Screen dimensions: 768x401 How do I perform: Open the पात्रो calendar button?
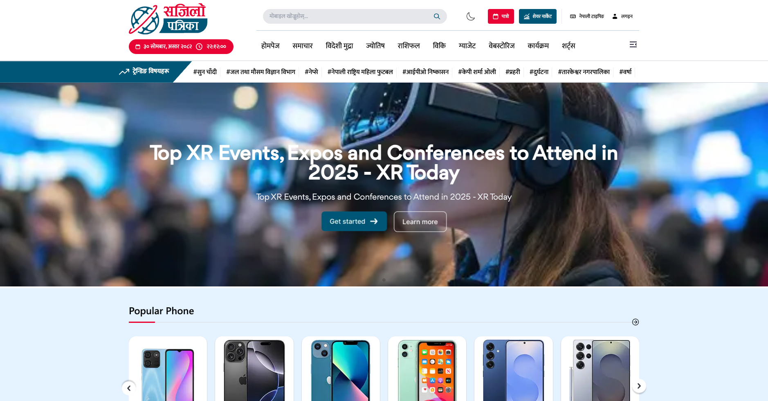click(501, 16)
